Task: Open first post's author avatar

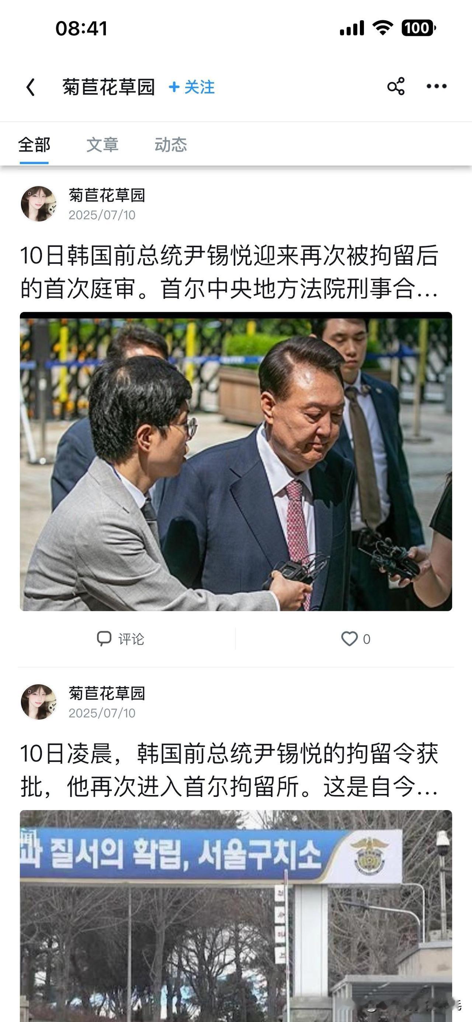Action: (38, 203)
